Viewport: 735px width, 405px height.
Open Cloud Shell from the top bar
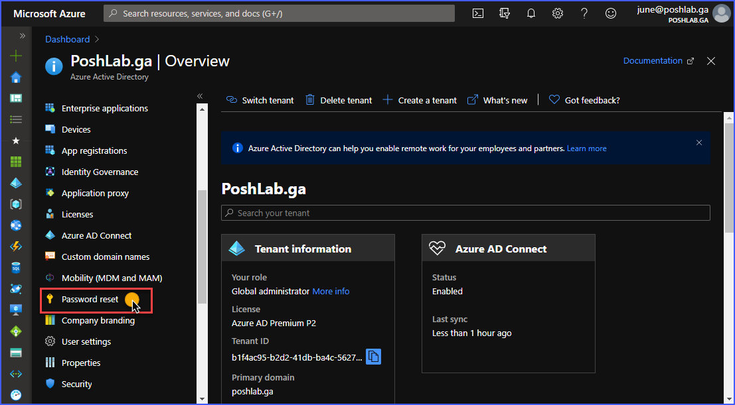(477, 13)
